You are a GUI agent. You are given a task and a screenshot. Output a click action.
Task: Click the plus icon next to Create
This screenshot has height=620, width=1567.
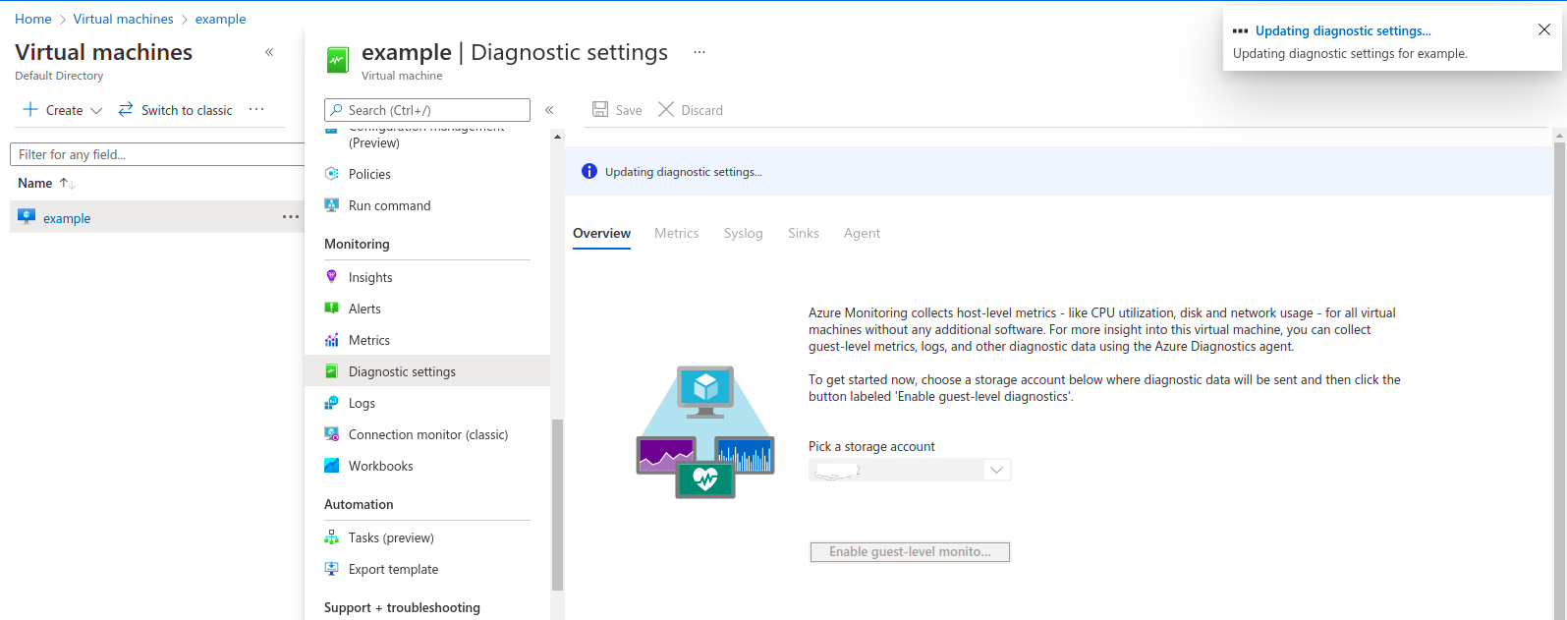coord(30,109)
